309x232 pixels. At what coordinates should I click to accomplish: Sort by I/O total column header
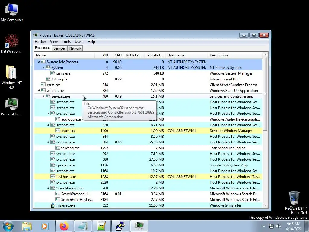[x=134, y=55]
